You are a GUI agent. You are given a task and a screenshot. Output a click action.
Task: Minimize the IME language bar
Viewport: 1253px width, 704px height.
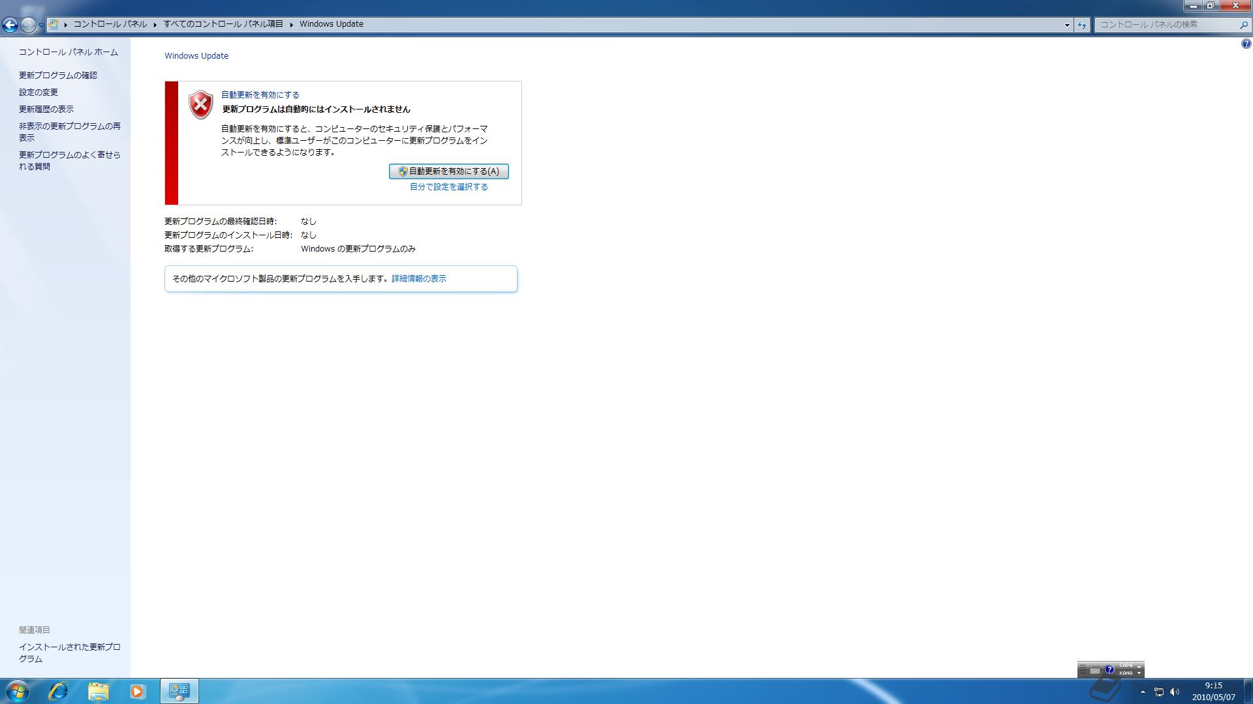[1139, 666]
